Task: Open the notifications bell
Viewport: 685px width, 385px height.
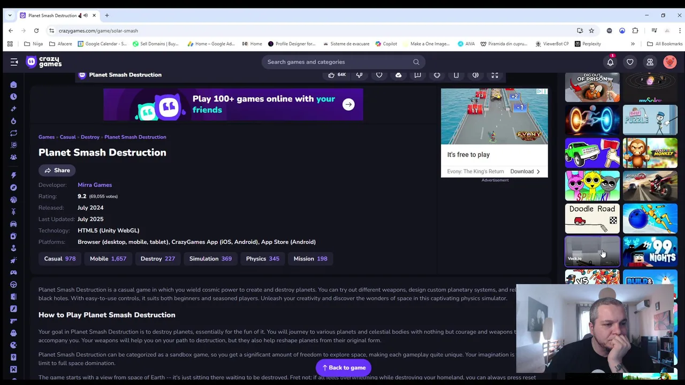Action: [x=610, y=62]
